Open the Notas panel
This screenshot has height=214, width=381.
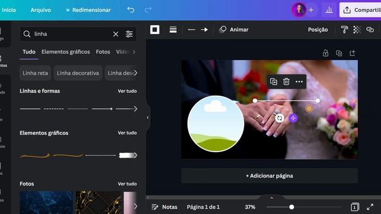coord(164,207)
